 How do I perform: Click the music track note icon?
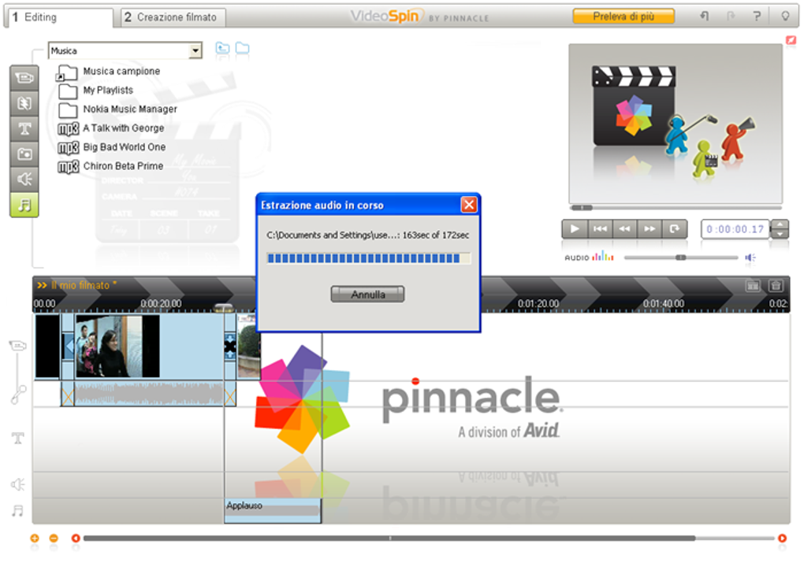(x=18, y=511)
